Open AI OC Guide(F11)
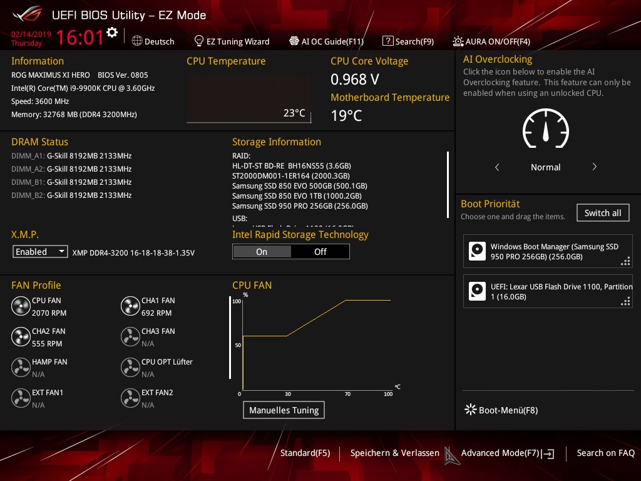 (x=326, y=41)
